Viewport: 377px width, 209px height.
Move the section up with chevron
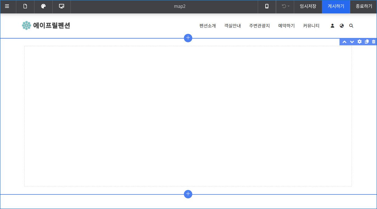(345, 42)
